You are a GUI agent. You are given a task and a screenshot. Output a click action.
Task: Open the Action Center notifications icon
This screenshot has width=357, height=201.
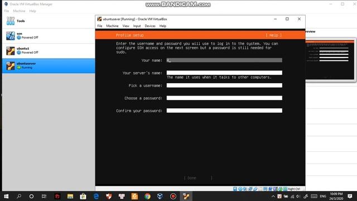(x=350, y=196)
